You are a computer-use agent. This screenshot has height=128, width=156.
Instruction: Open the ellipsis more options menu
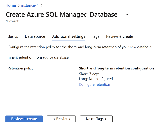(x=126, y=15)
